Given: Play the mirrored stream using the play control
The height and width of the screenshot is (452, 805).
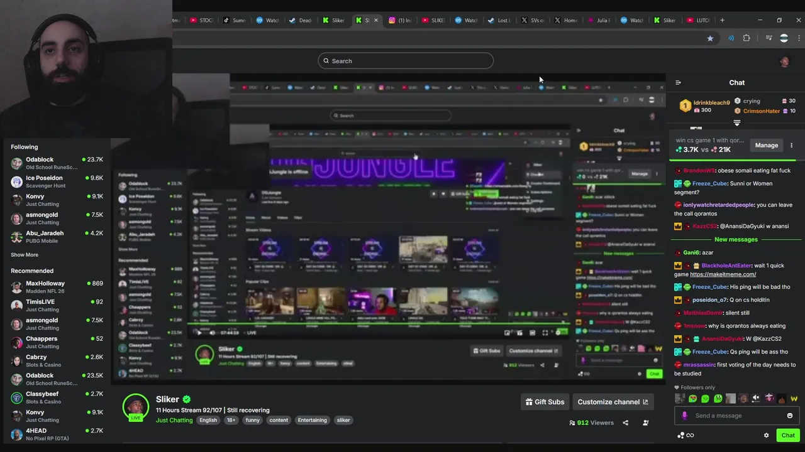Looking at the screenshot, I should coord(200,333).
